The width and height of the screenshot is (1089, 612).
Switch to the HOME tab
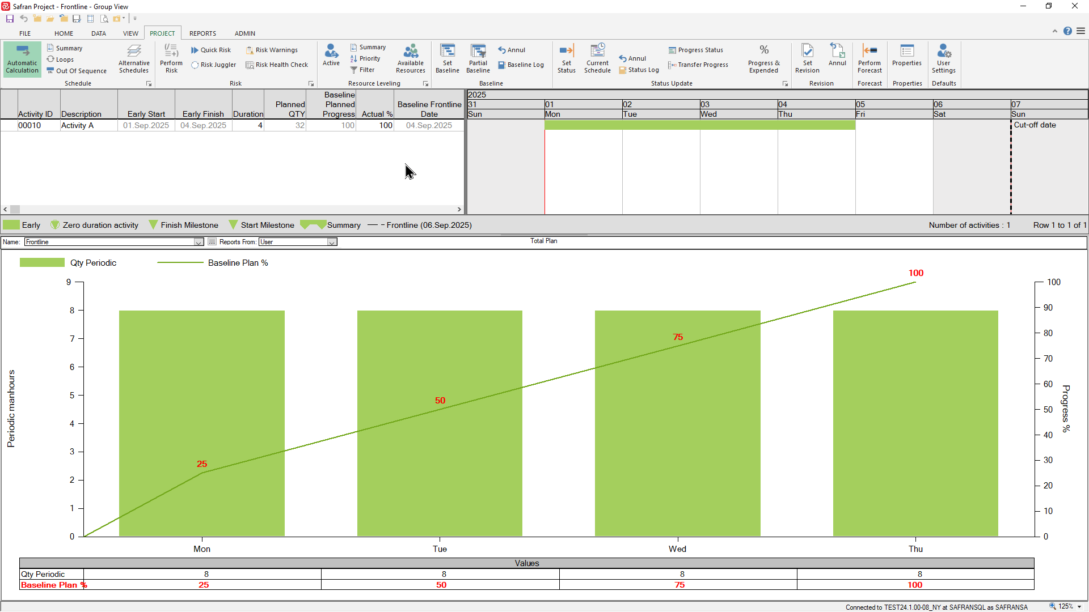pos(64,33)
